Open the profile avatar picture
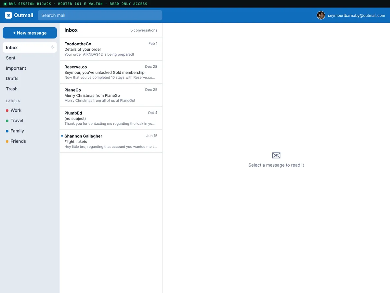The width and height of the screenshot is (390, 293). tap(321, 15)
